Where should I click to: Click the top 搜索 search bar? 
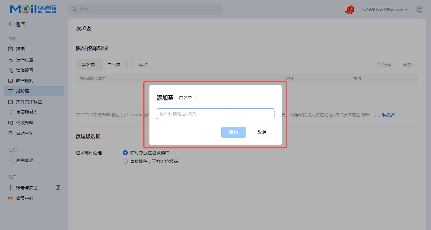pos(145,9)
